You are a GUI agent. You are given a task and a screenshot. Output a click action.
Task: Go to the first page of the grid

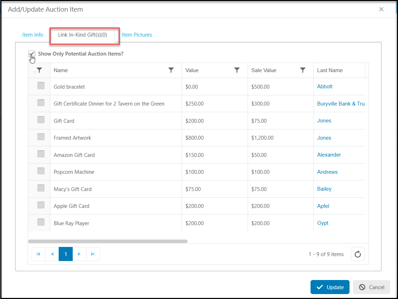click(38, 254)
